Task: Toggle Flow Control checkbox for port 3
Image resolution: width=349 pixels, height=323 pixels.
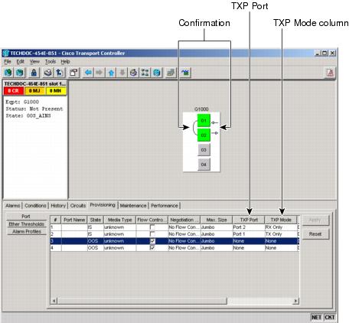Action: [152, 241]
